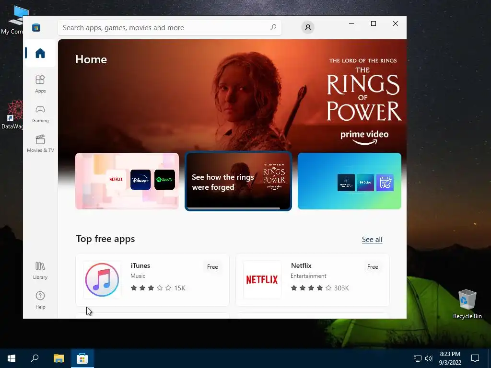The width and height of the screenshot is (491, 368).
Task: Click the Netflix app title
Action: point(301,265)
